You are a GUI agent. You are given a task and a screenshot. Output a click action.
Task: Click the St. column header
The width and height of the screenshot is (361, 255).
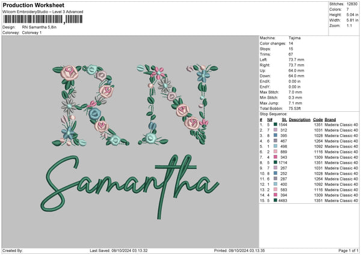tap(284, 119)
